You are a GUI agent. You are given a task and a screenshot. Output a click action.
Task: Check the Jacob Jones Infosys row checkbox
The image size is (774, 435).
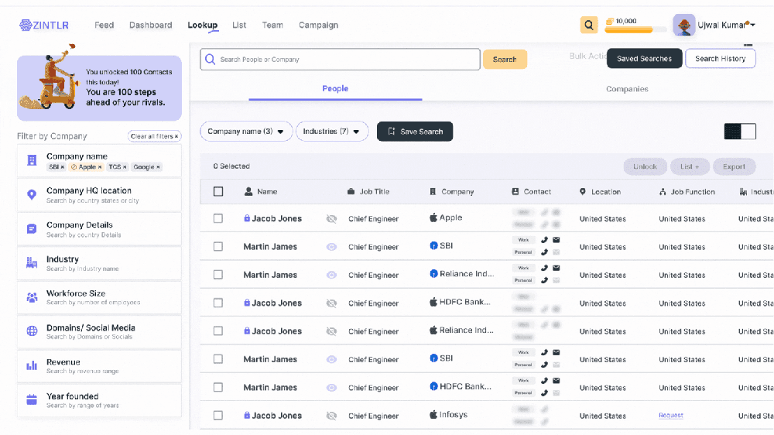pyautogui.click(x=218, y=415)
